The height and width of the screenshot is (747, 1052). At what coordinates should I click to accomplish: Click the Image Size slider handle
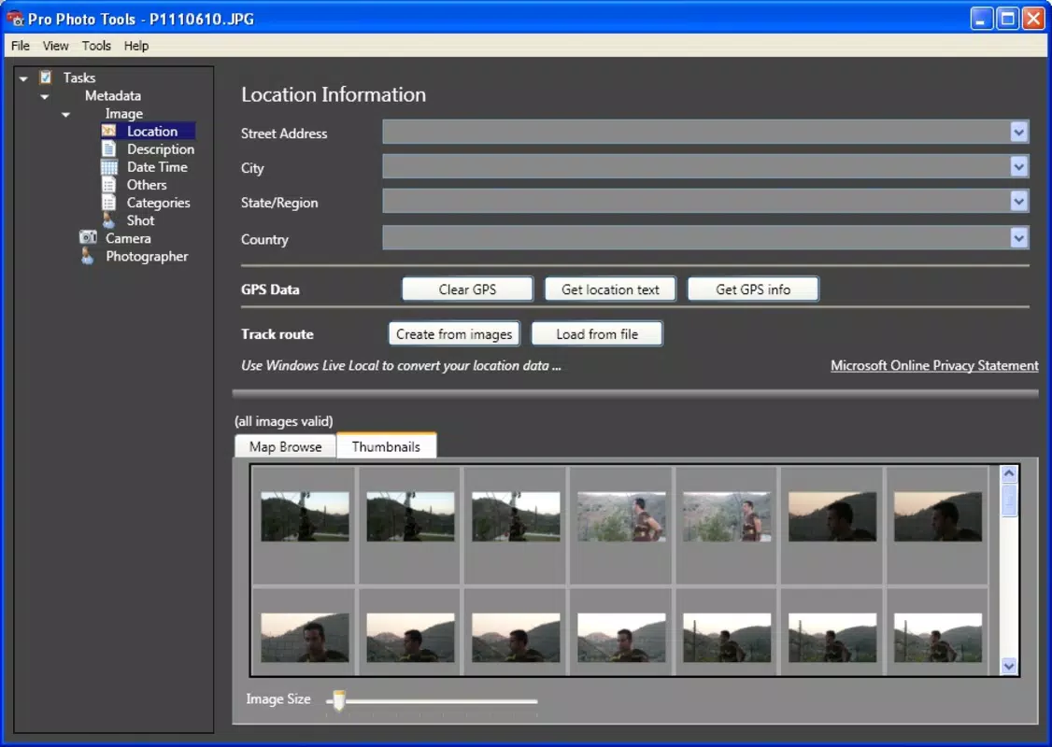339,700
